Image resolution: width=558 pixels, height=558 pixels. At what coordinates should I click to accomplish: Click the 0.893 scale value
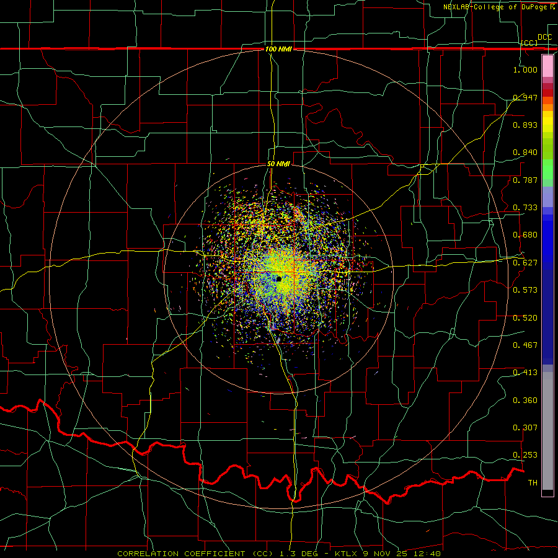525,125
